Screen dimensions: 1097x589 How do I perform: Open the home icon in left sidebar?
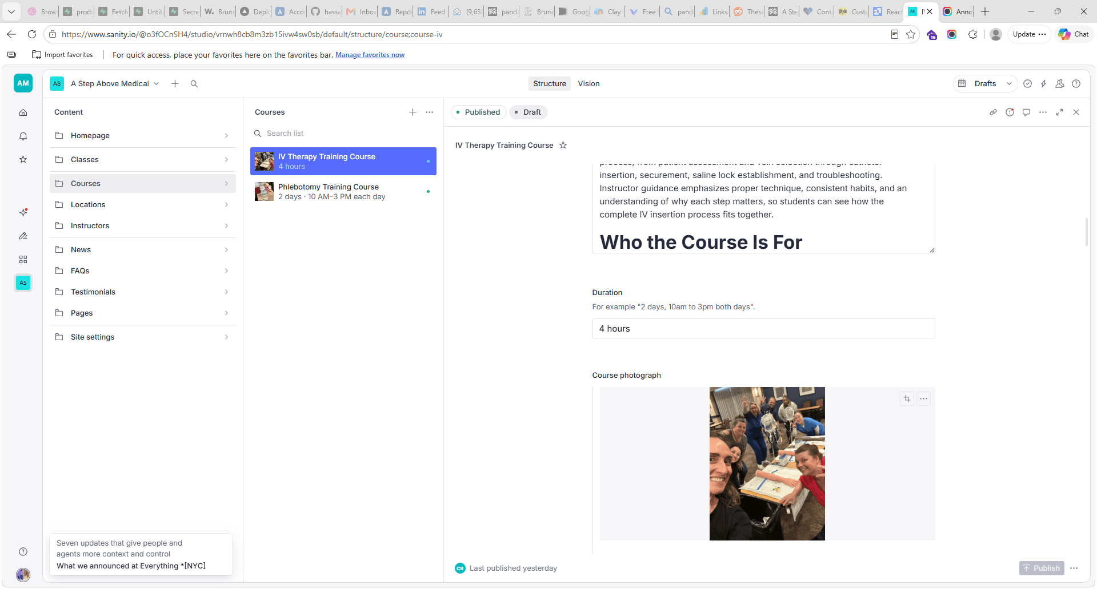click(23, 112)
